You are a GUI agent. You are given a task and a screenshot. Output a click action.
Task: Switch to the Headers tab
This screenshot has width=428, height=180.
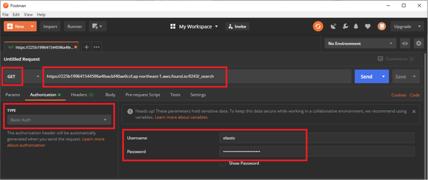click(x=82, y=95)
